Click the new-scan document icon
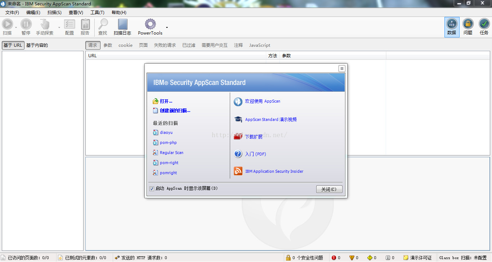Image resolution: width=492 pixels, height=262 pixels. (156, 111)
